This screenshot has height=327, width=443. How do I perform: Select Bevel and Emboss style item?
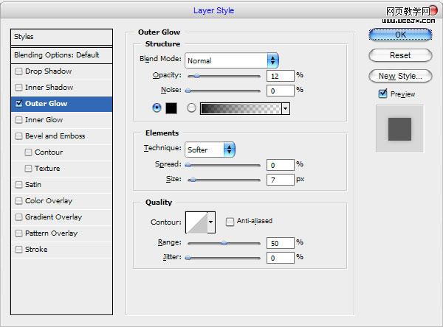coord(55,136)
